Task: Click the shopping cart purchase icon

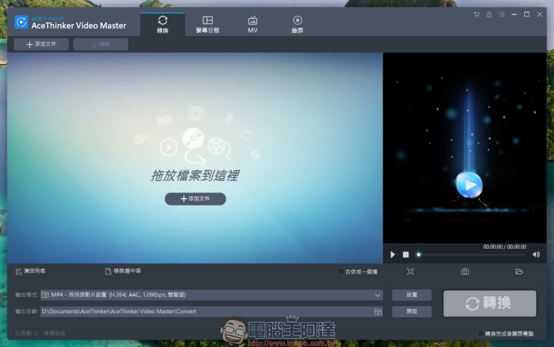Action: [476, 14]
